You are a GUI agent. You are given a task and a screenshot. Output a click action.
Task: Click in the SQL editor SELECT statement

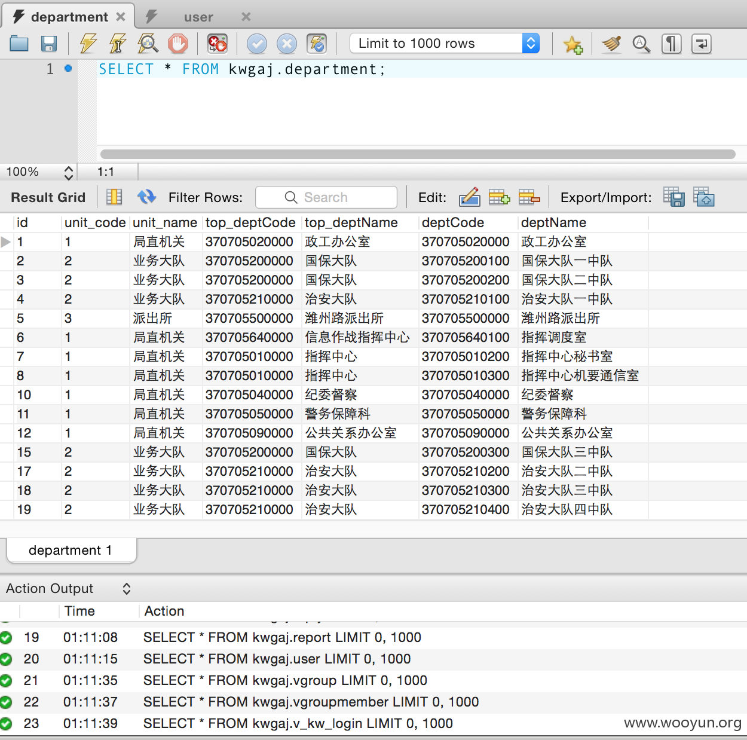(x=242, y=69)
